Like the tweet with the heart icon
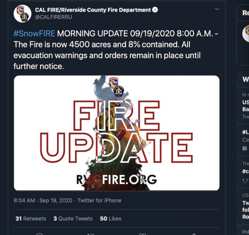 pos(142,234)
